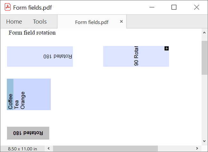Click the Adobe PDF icon in title bar
This screenshot has width=208, height=152.
(x=8, y=7)
